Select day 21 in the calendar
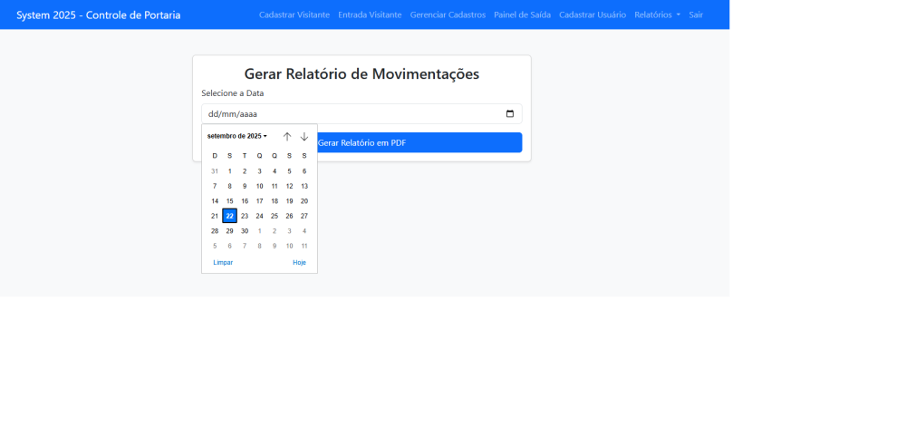The image size is (906, 427). coord(215,216)
